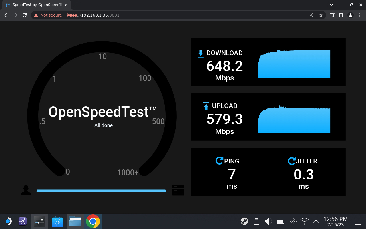Open the Dolphin file manager from the taskbar
This screenshot has width=366, height=229.
click(x=75, y=221)
